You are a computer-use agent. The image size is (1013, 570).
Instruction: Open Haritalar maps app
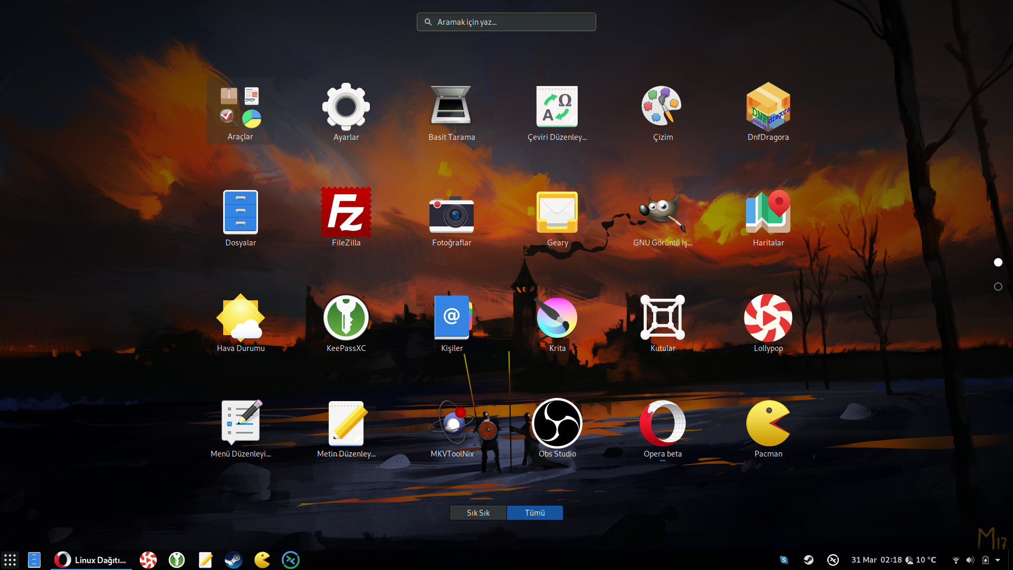(x=768, y=217)
